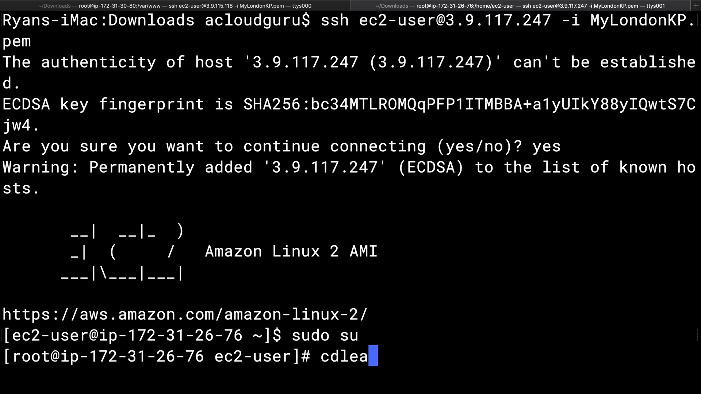Click the typed 'yes' response
Image resolution: width=701 pixels, height=394 pixels.
(x=546, y=147)
